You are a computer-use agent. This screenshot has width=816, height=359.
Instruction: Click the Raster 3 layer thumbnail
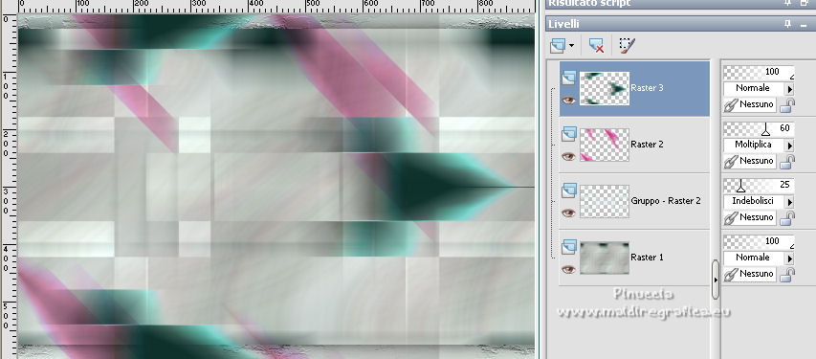click(605, 89)
